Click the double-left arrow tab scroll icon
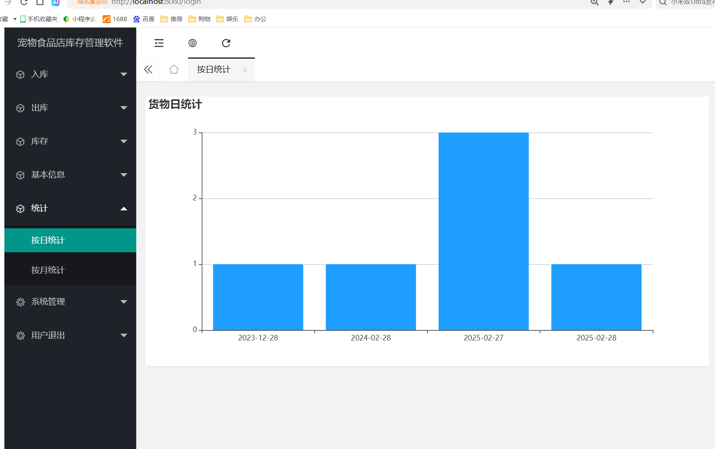The height and width of the screenshot is (449, 715). point(148,69)
